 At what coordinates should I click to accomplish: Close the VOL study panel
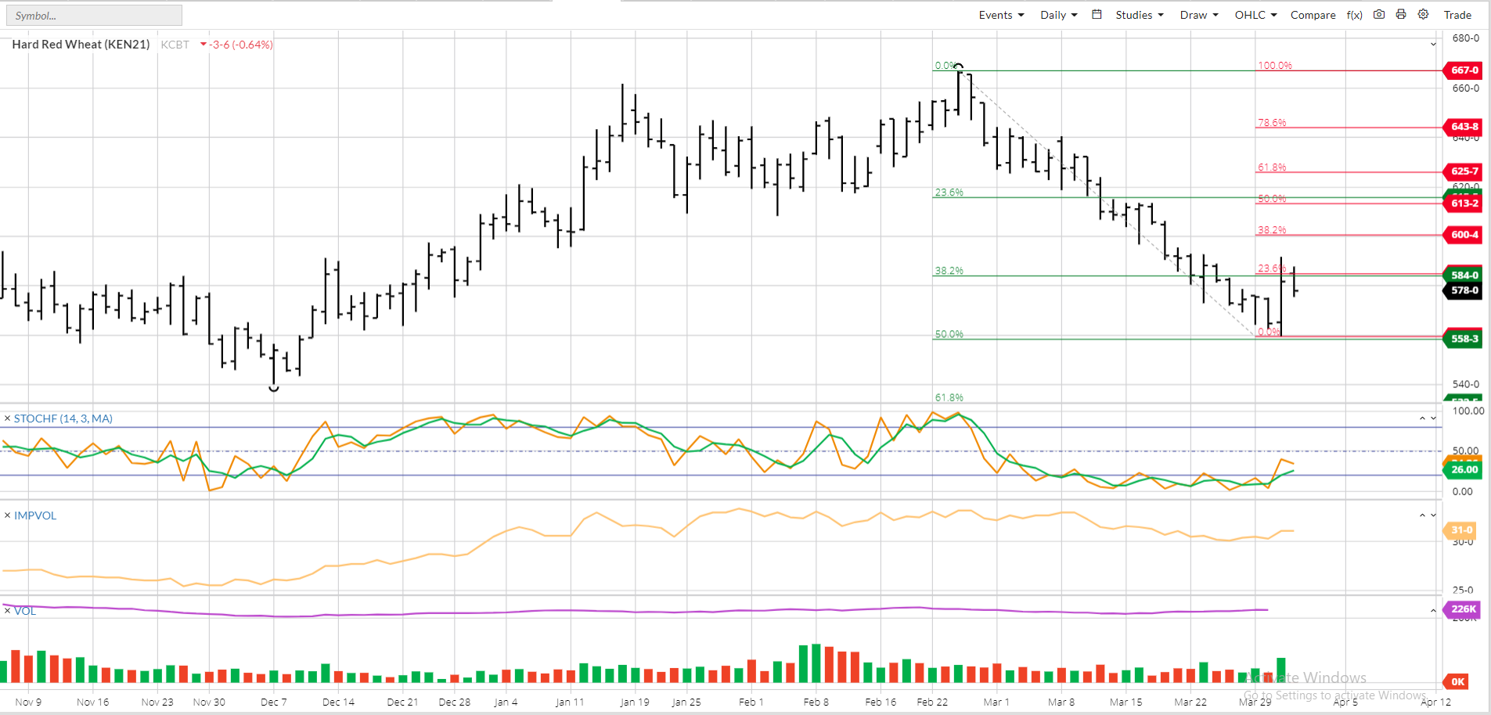(7, 610)
